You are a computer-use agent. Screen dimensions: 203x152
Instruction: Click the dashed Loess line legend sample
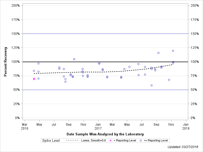(x=72, y=140)
